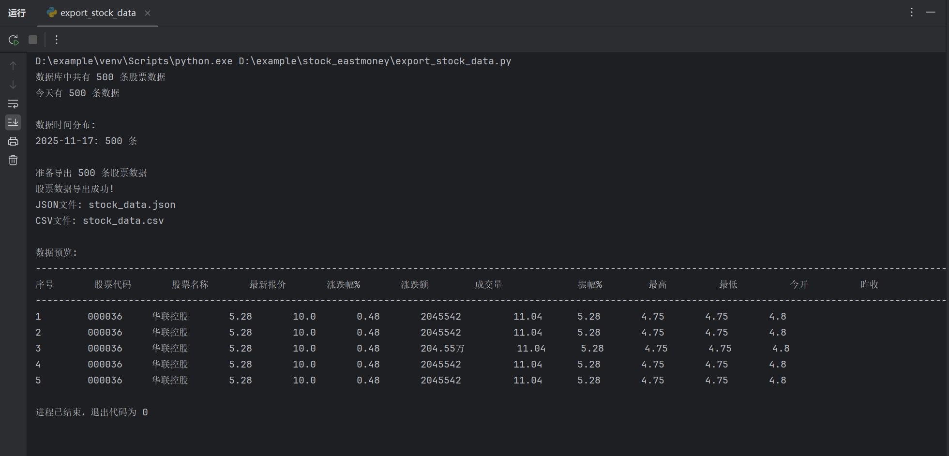Click the 运行 tool window title

tap(17, 13)
